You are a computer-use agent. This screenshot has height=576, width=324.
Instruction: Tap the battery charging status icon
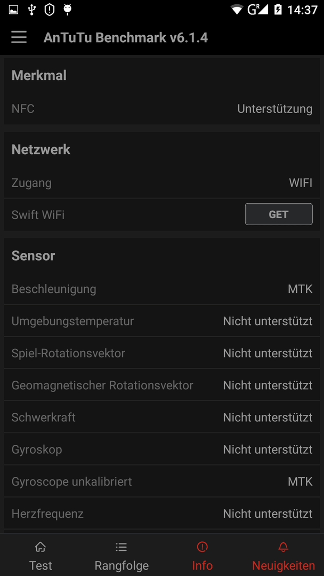(x=278, y=10)
